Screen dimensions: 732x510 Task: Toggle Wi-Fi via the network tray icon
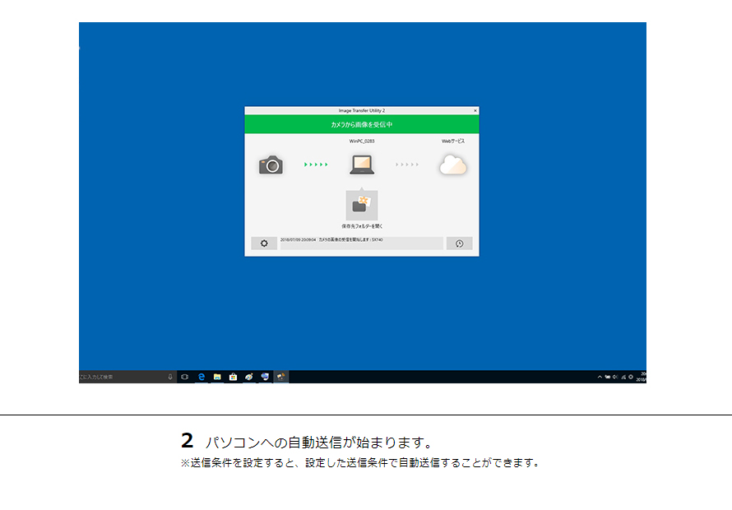(623, 377)
